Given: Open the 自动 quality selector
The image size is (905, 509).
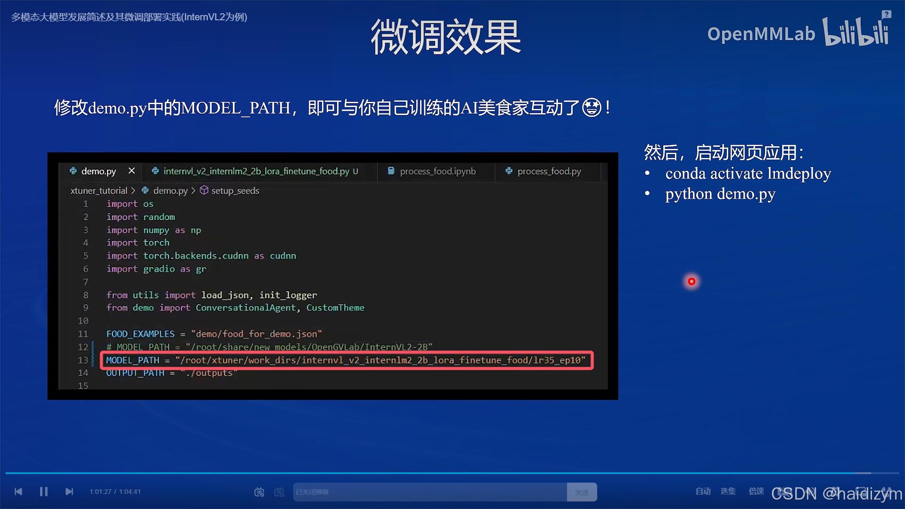Looking at the screenshot, I should (703, 492).
